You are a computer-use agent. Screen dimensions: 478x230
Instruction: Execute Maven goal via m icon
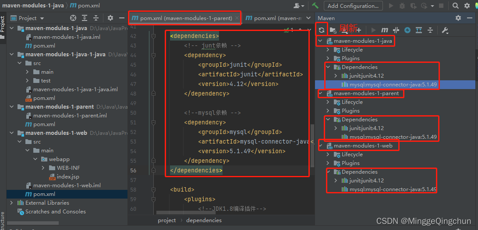point(385,30)
